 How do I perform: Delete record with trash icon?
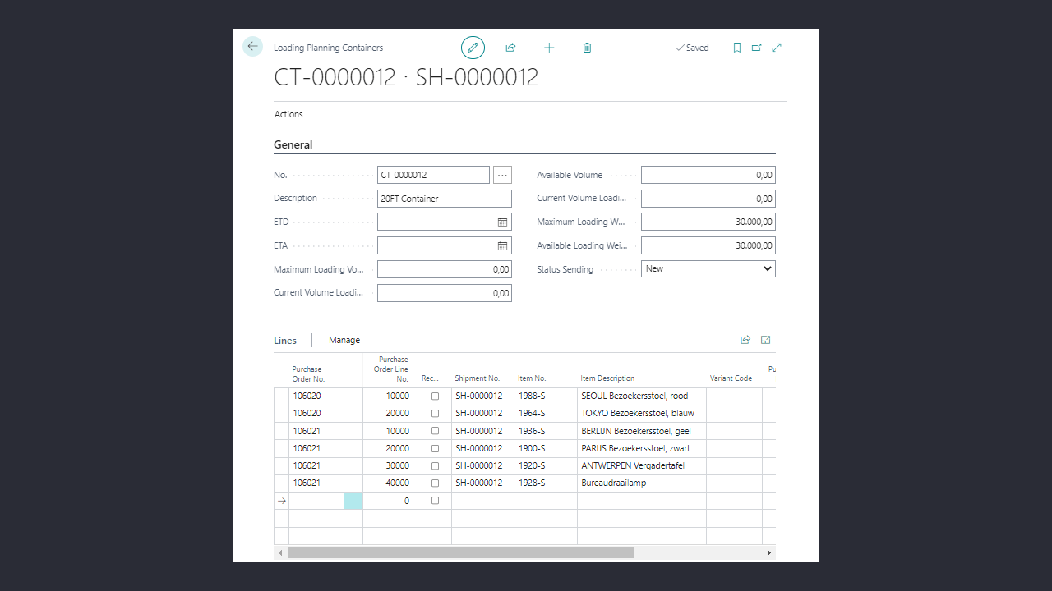click(587, 48)
